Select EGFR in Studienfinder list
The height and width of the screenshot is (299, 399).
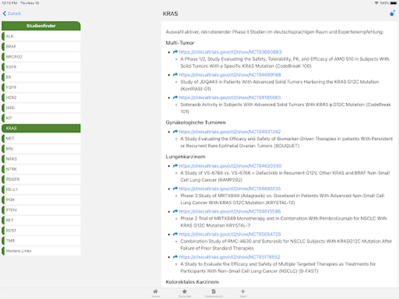point(41,67)
